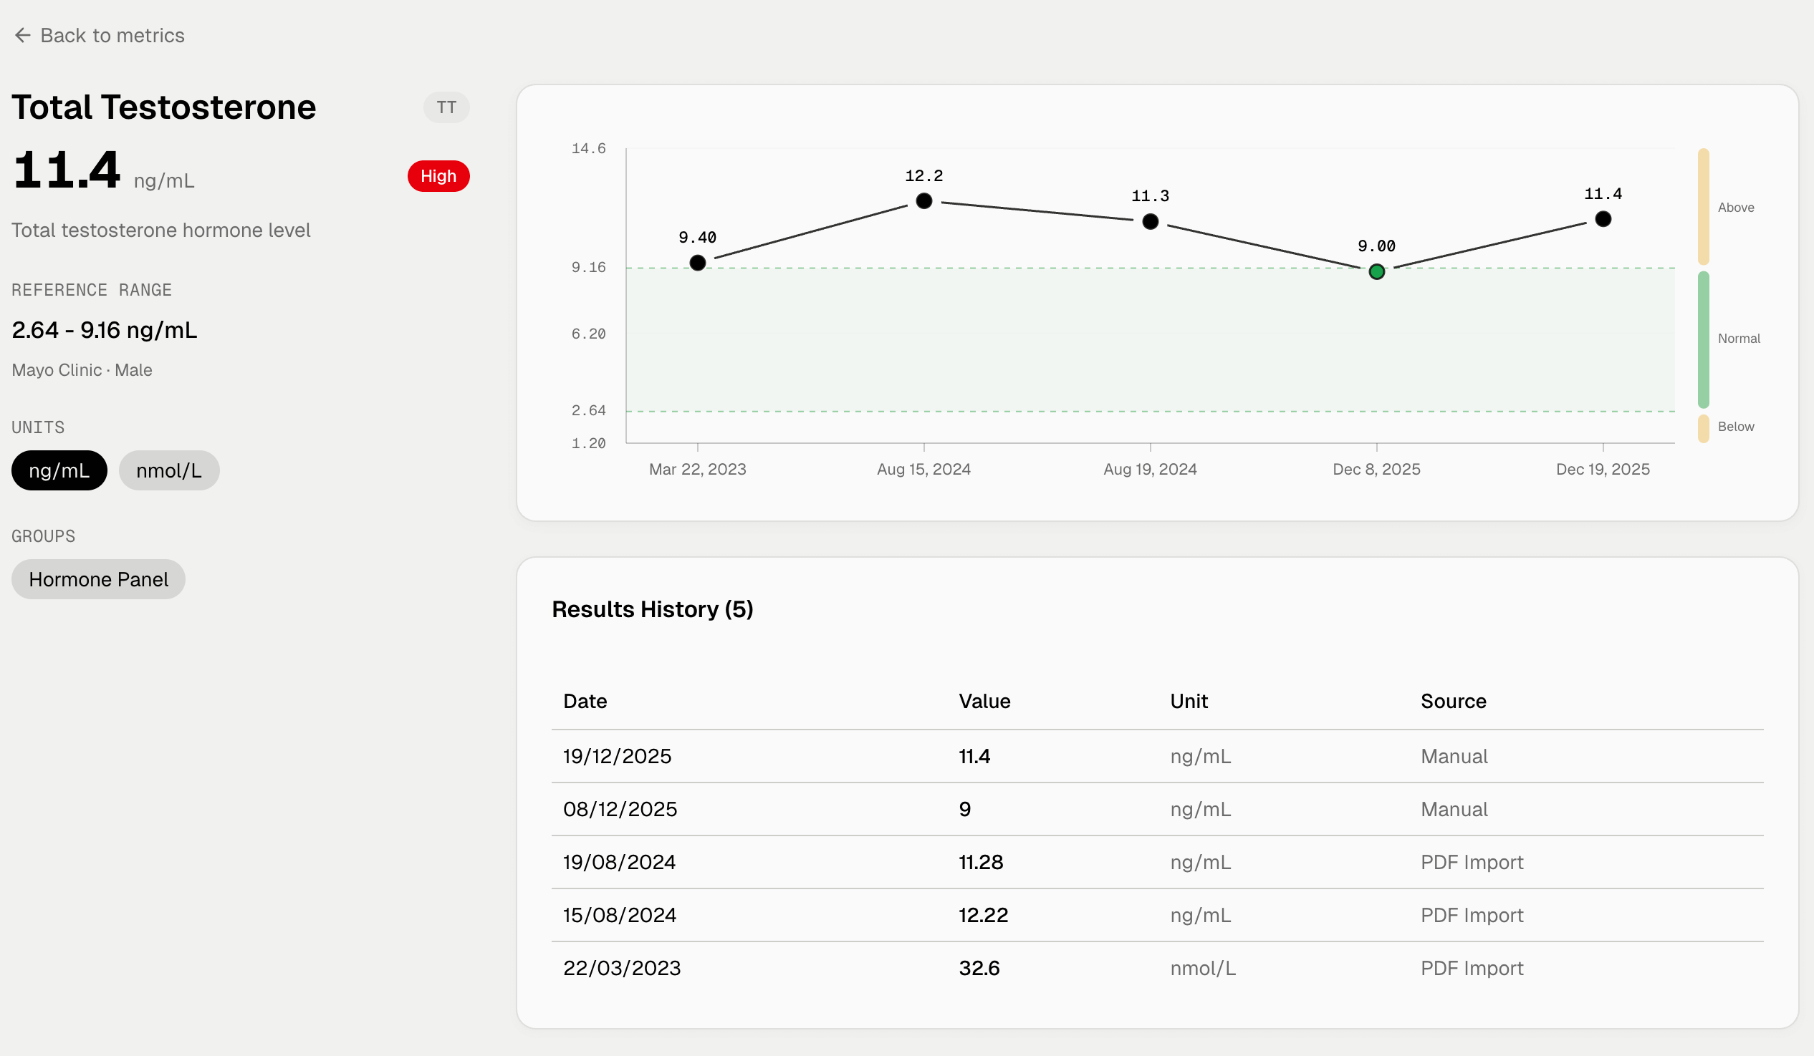Click the Value column header
This screenshot has height=1056, width=1814.
point(984,701)
